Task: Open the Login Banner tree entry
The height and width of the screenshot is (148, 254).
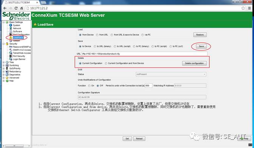Action: (x=19, y=59)
